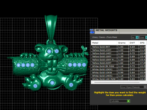The image size is (147, 110).
Task: Click the 0.75 DWT cell for 14KY
Action: 134,53
